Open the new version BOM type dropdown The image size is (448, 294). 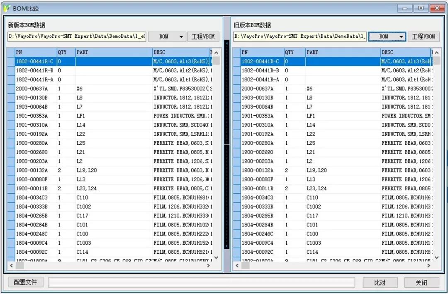181,37
